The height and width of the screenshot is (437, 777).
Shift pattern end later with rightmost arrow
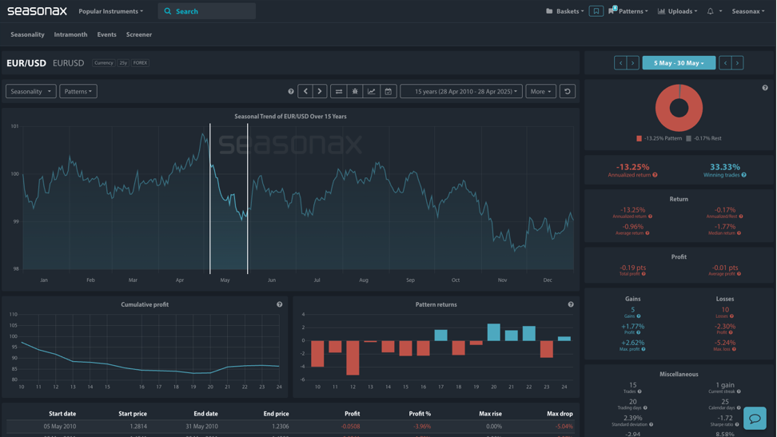coord(737,63)
